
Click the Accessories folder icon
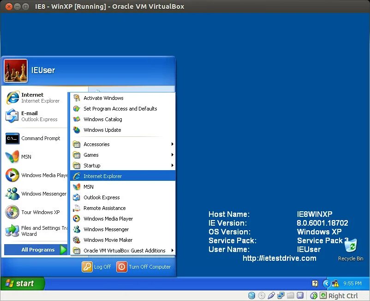77,144
